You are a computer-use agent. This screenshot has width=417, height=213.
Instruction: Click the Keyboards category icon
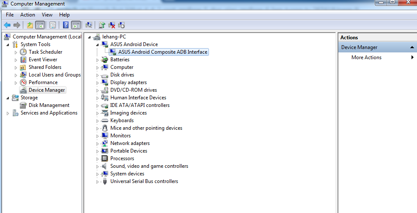[x=105, y=120]
